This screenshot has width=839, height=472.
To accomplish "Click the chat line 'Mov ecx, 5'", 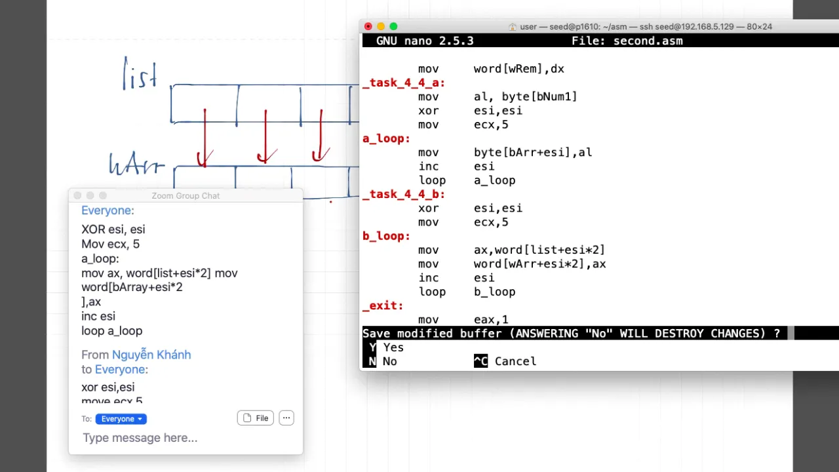I will 110,244.
